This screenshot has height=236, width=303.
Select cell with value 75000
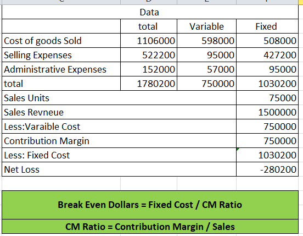point(267,98)
